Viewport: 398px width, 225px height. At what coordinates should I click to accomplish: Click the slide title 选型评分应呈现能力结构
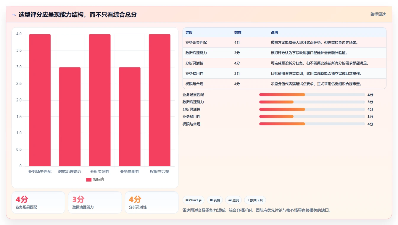pos(78,15)
